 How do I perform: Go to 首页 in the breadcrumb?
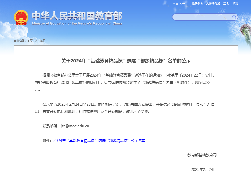tap(30, 41)
